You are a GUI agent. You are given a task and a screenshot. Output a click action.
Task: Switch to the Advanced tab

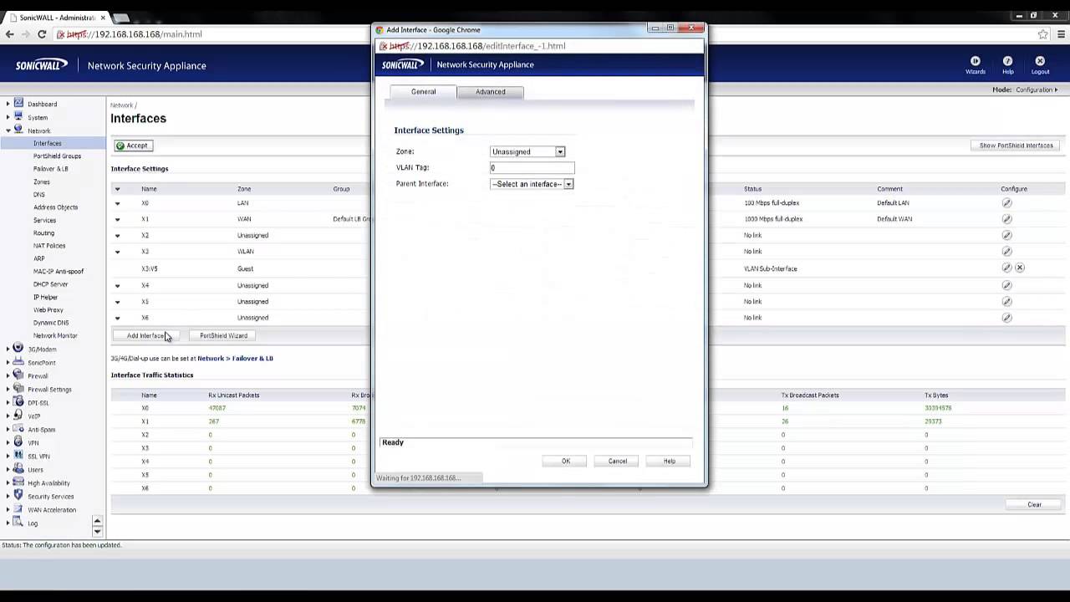point(491,92)
